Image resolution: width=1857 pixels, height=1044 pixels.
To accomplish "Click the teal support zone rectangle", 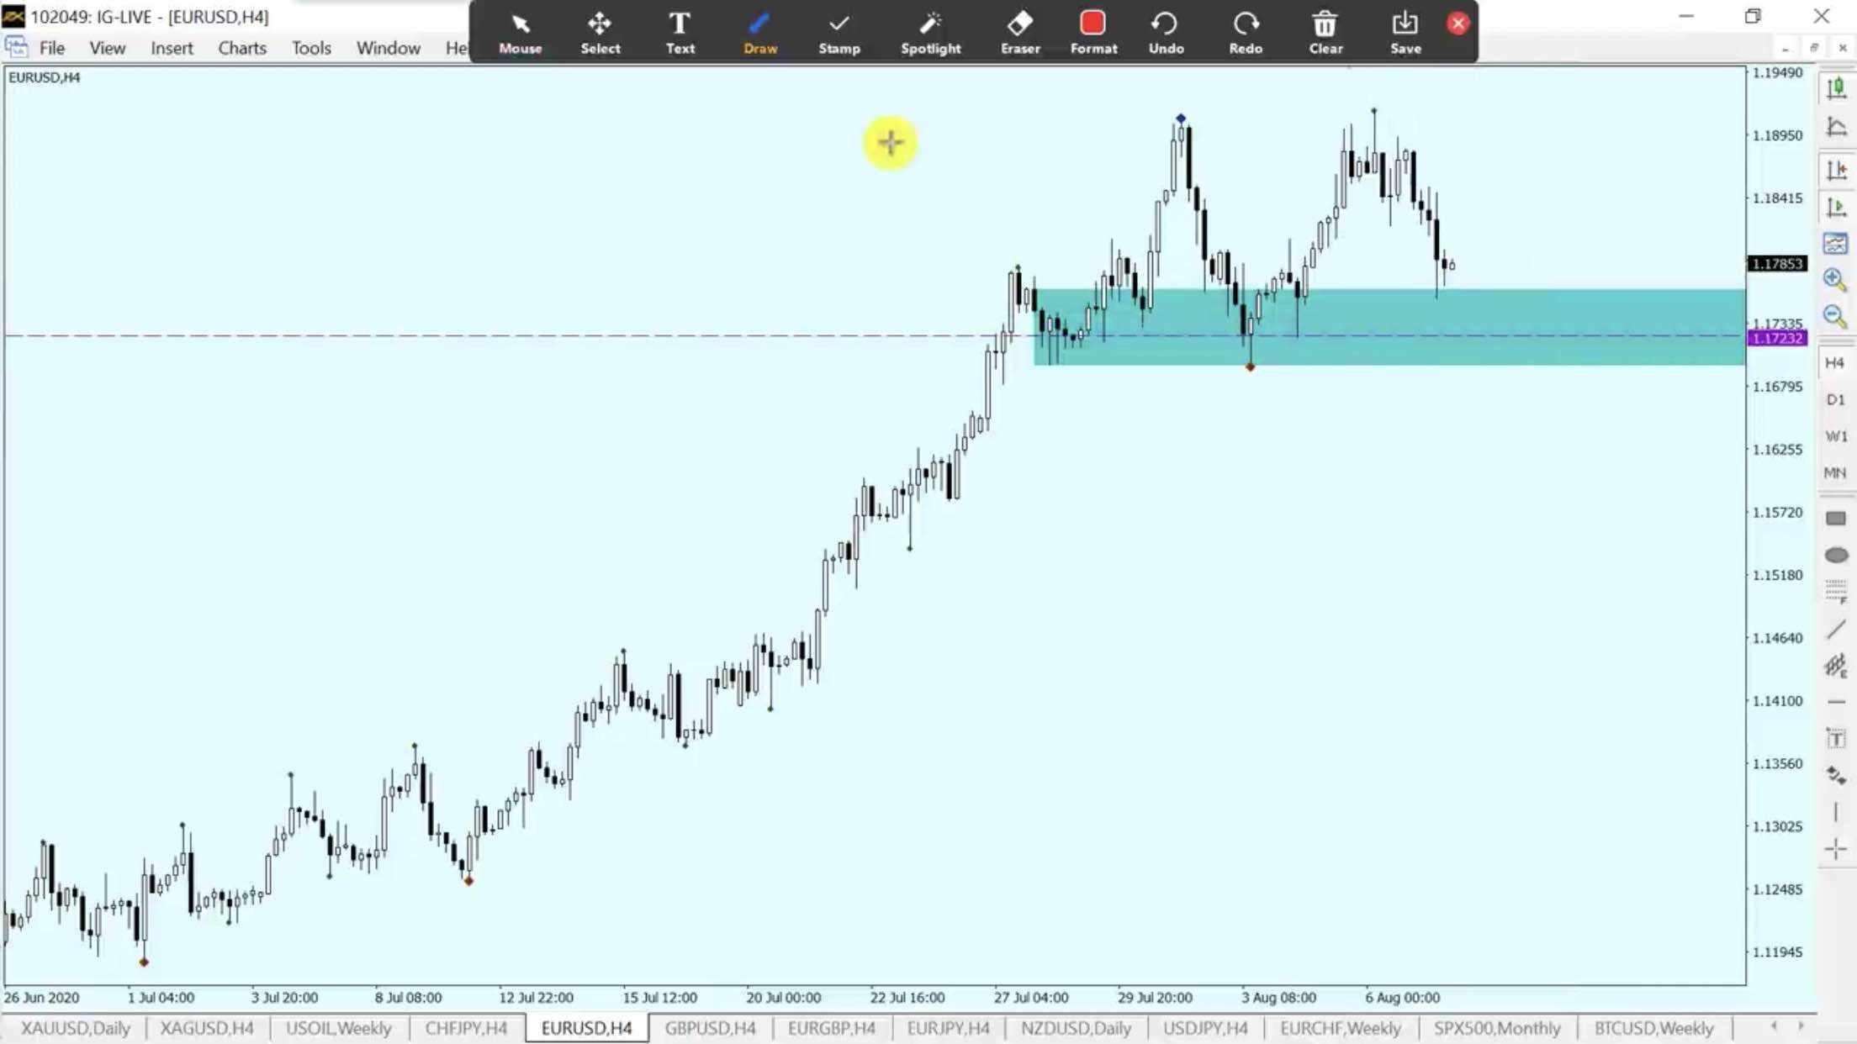I will point(1389,327).
